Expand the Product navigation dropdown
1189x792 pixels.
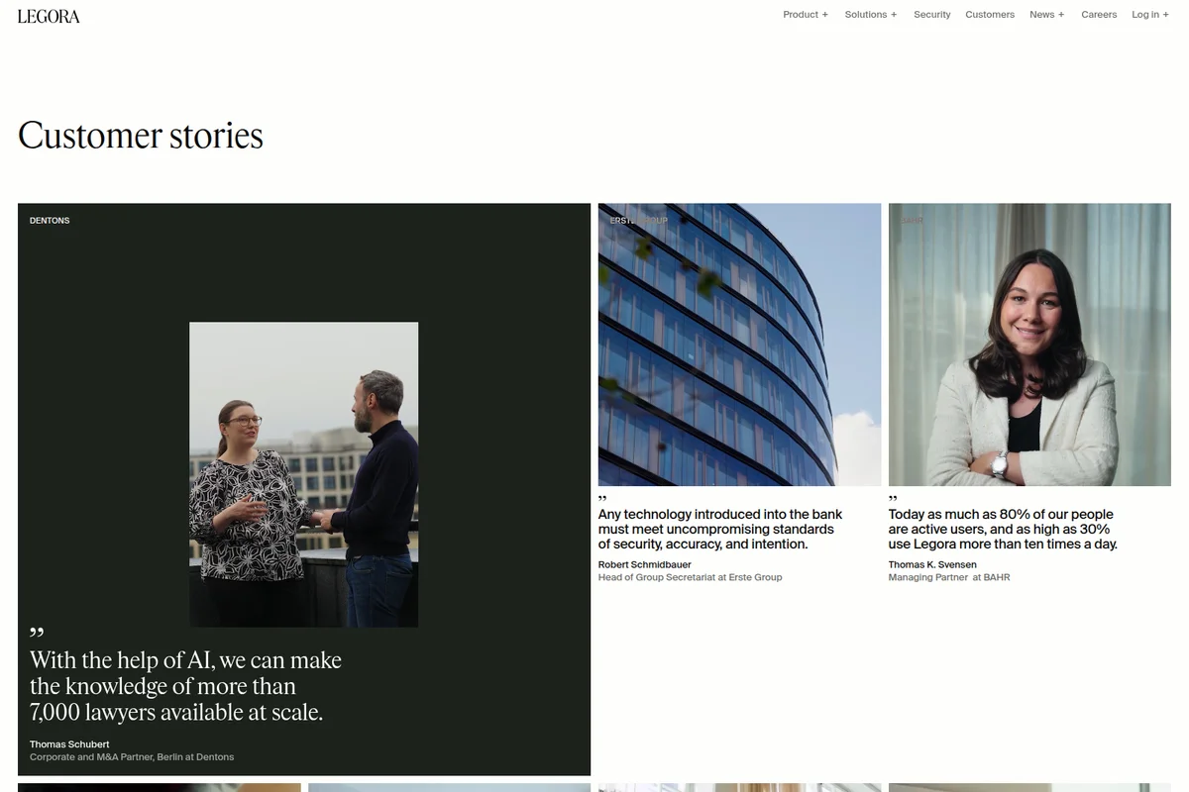[805, 14]
